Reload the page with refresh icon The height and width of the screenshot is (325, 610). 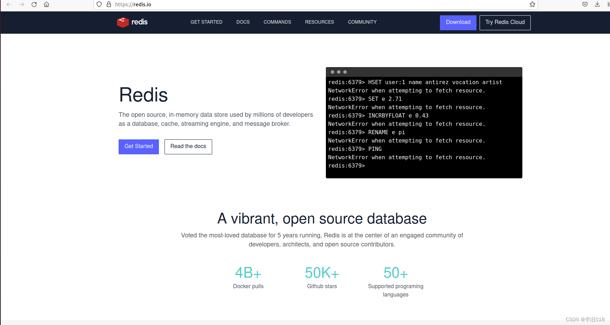34,5
